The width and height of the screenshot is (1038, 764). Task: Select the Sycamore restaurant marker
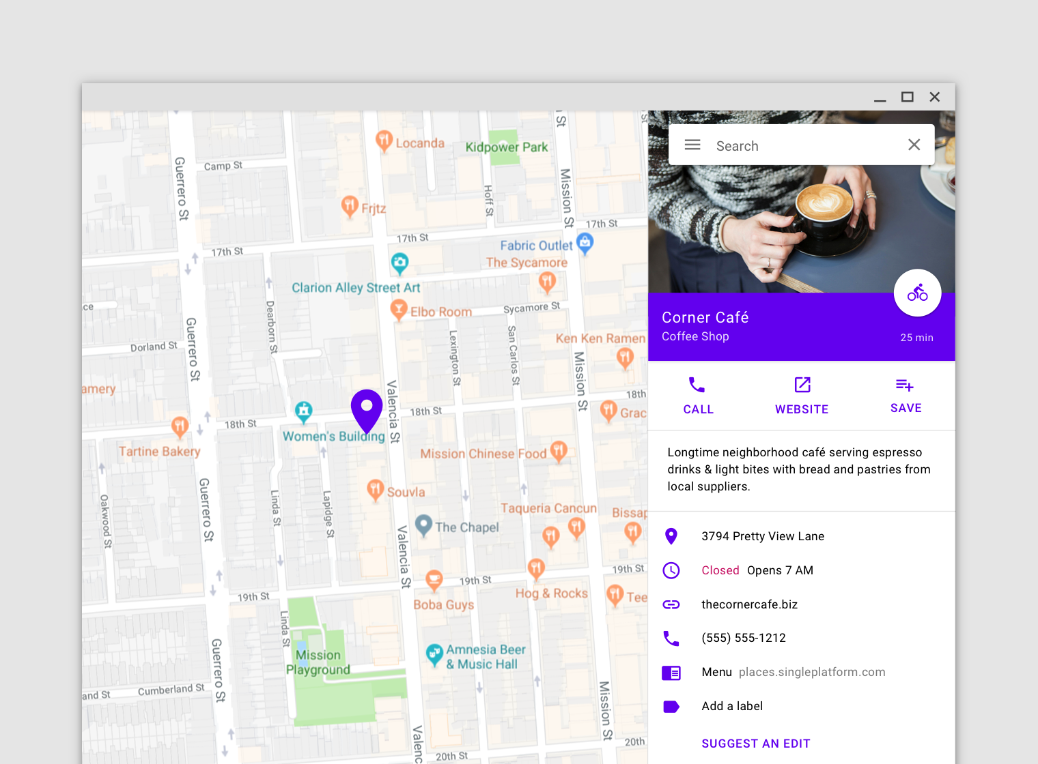547,281
